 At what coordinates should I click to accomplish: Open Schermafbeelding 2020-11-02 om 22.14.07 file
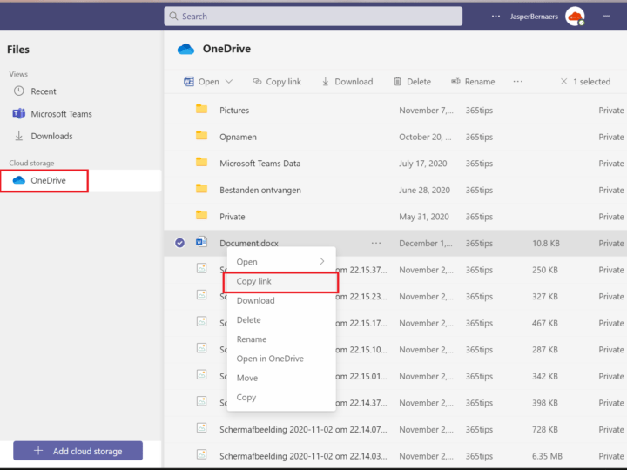click(303, 430)
